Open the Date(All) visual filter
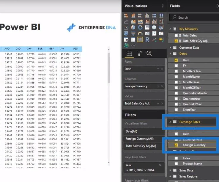Image resolution: width=219 pixels, height=182 pixels. 144,131
